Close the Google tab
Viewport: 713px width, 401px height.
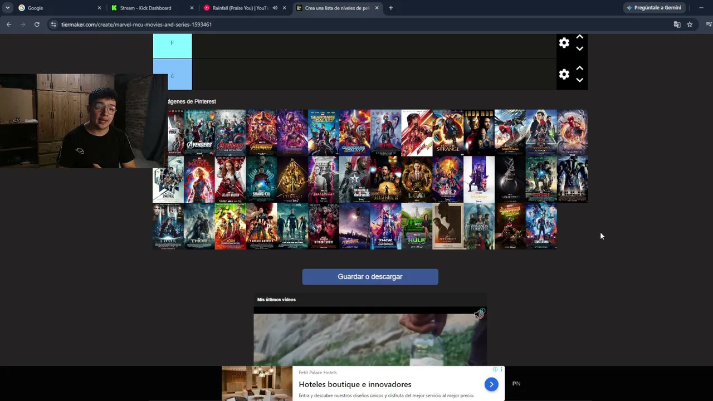coord(100,8)
